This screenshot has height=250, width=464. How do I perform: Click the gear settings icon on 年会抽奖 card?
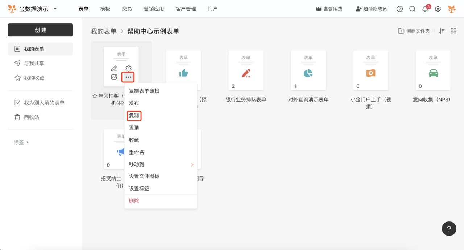[x=128, y=68]
